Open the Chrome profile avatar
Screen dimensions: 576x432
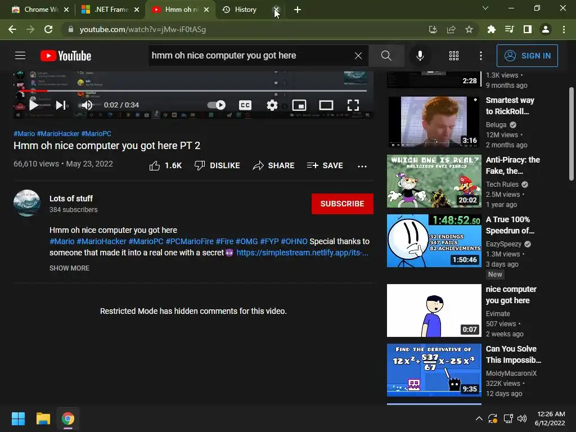546,29
